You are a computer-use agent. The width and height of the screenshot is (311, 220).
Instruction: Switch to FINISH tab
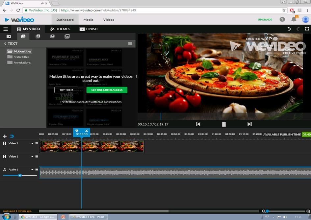tap(89, 29)
